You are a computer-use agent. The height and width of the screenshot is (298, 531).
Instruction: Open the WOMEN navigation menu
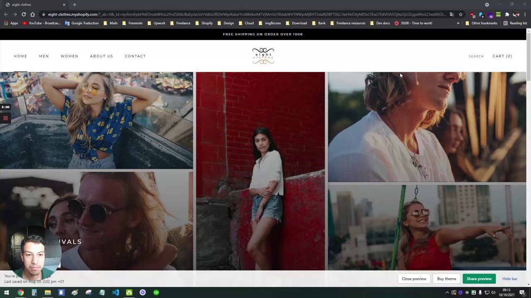69,56
